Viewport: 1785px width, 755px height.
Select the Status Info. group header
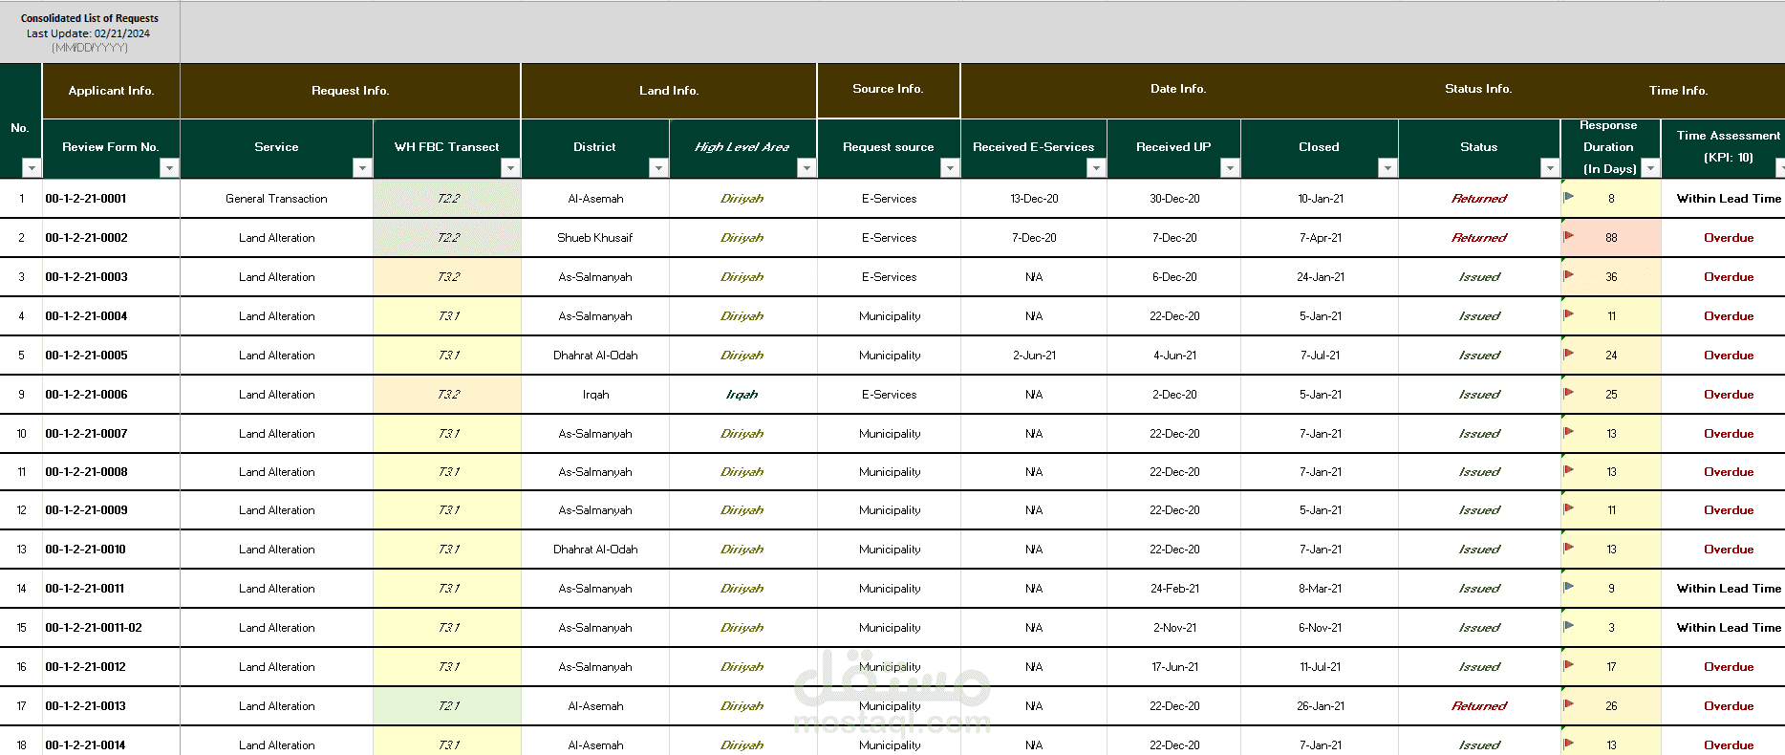pyautogui.click(x=1478, y=89)
